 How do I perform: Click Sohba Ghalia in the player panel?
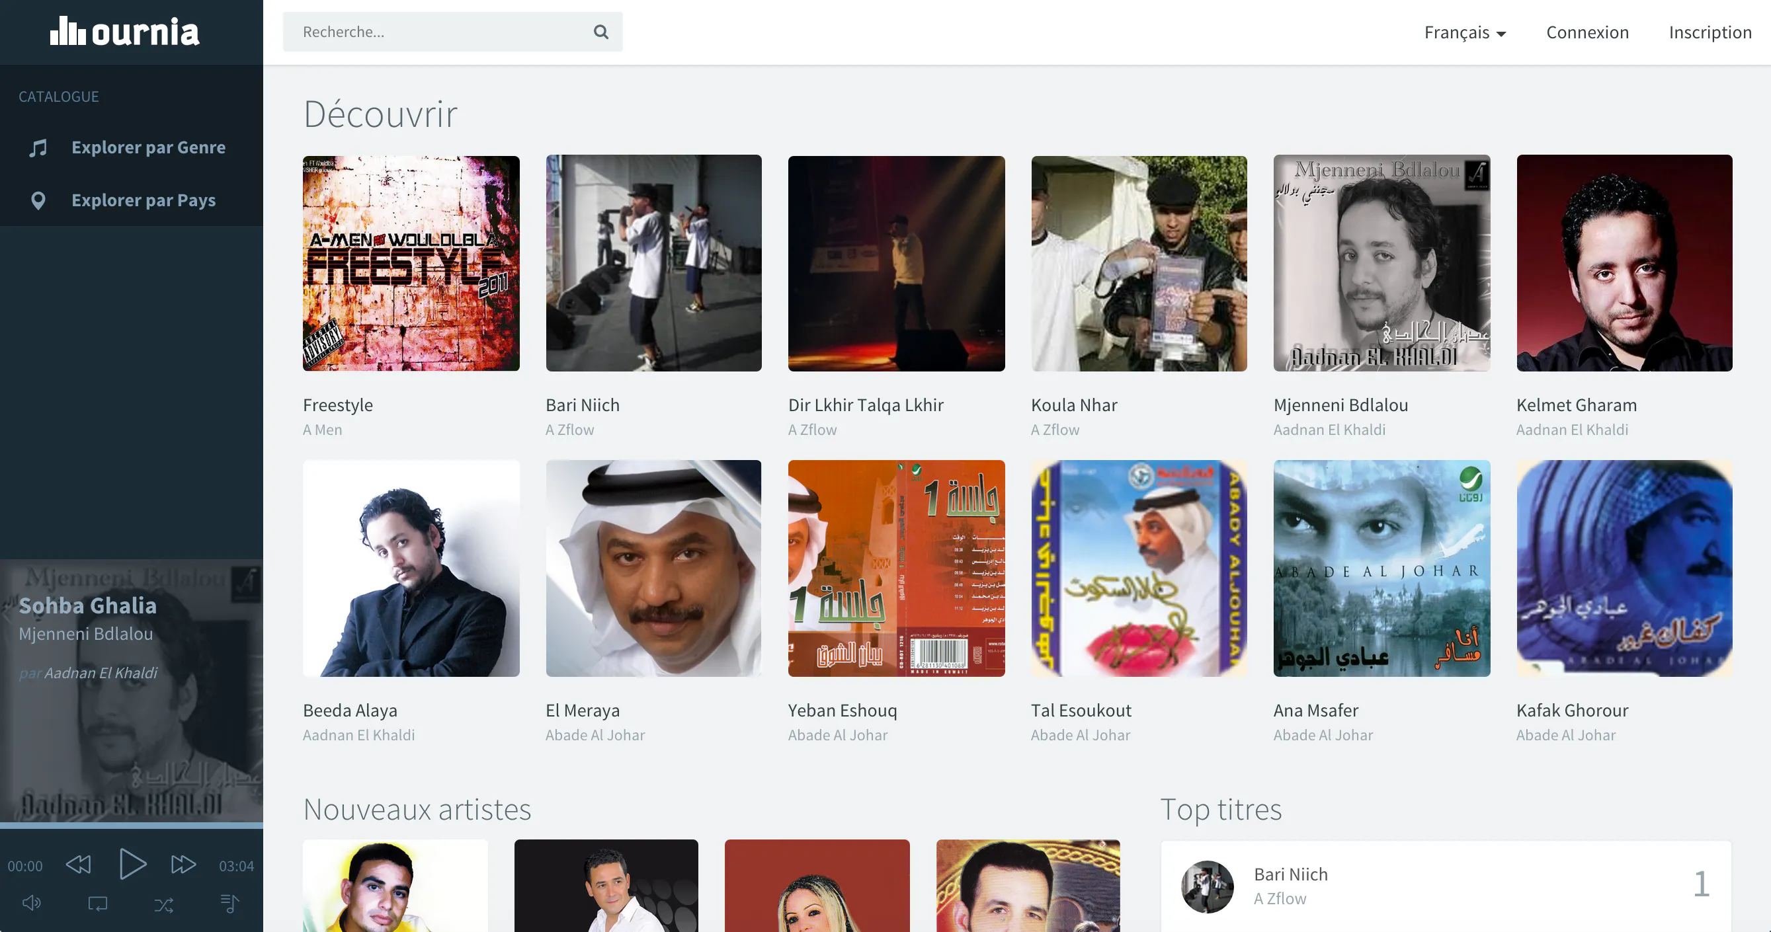[88, 605]
